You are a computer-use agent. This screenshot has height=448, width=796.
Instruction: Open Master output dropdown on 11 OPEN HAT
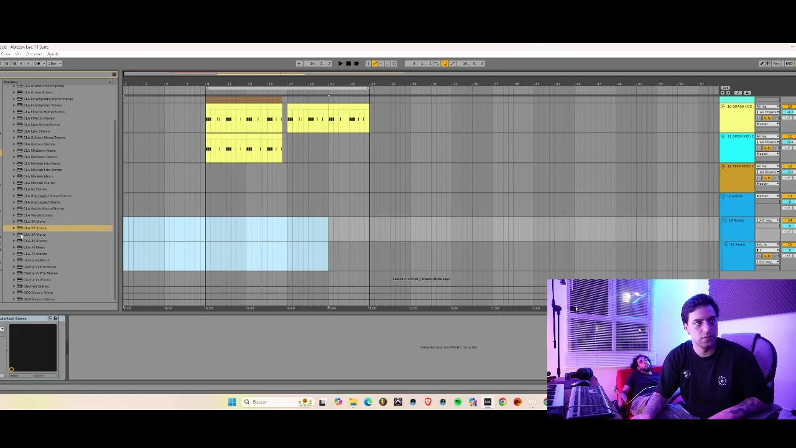pos(767,154)
